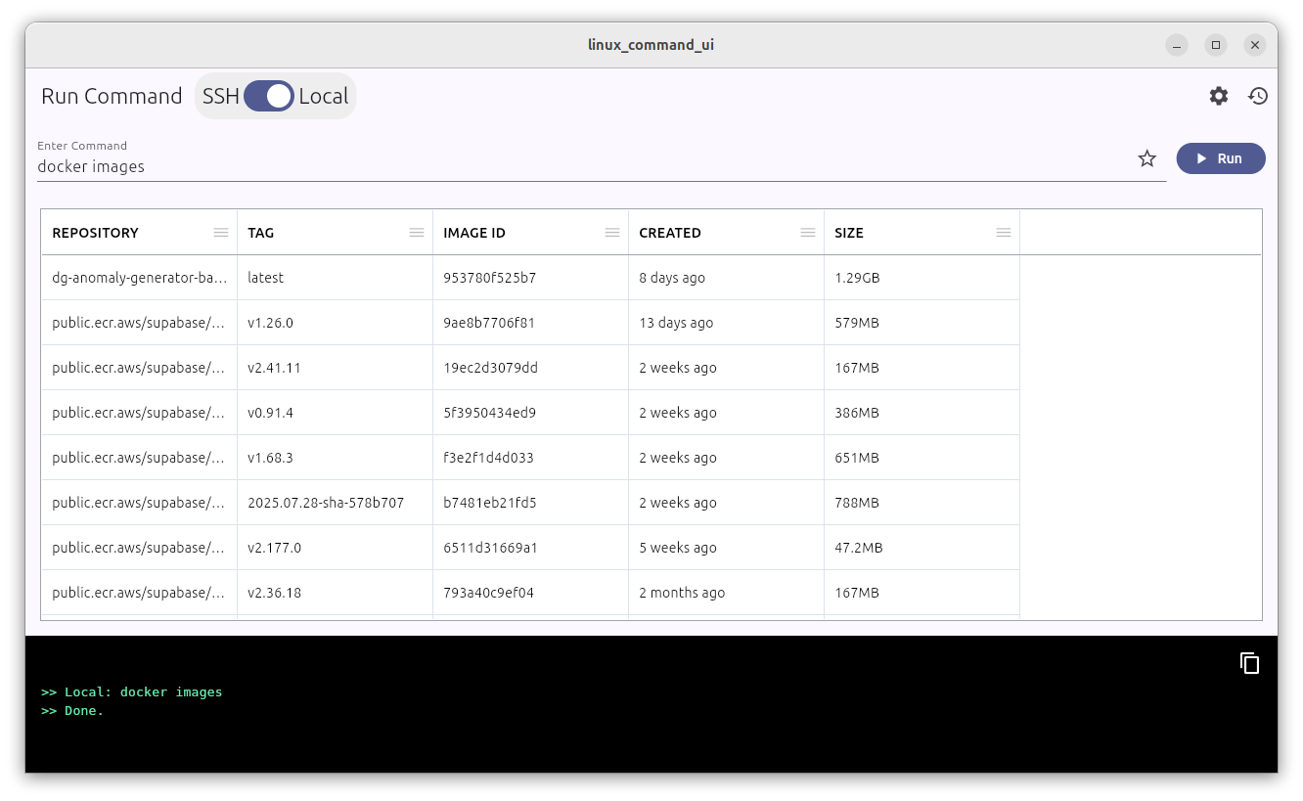The height and width of the screenshot is (801, 1303).
Task: Open the IMAGE ID column menu icon
Action: click(x=612, y=232)
